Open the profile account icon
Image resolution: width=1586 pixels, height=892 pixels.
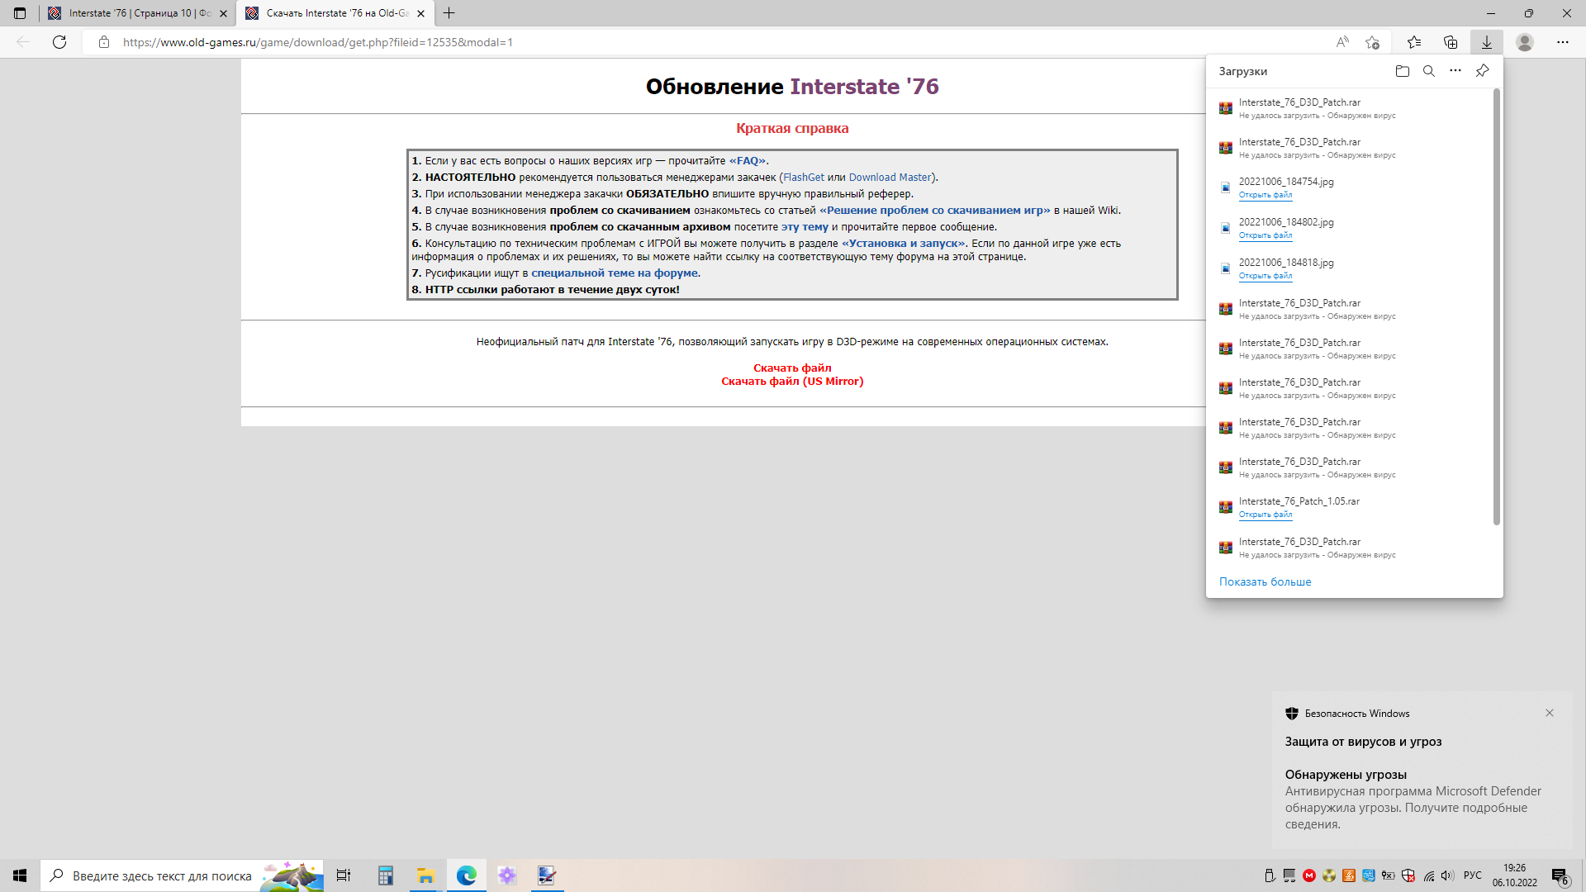click(1525, 42)
